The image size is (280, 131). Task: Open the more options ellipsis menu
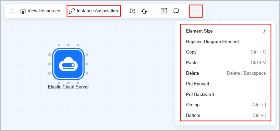point(196,11)
